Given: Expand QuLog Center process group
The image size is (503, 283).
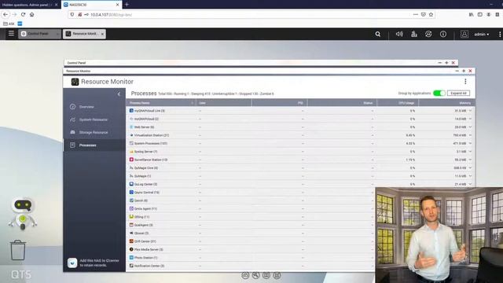Looking at the screenshot, I should click(470, 184).
